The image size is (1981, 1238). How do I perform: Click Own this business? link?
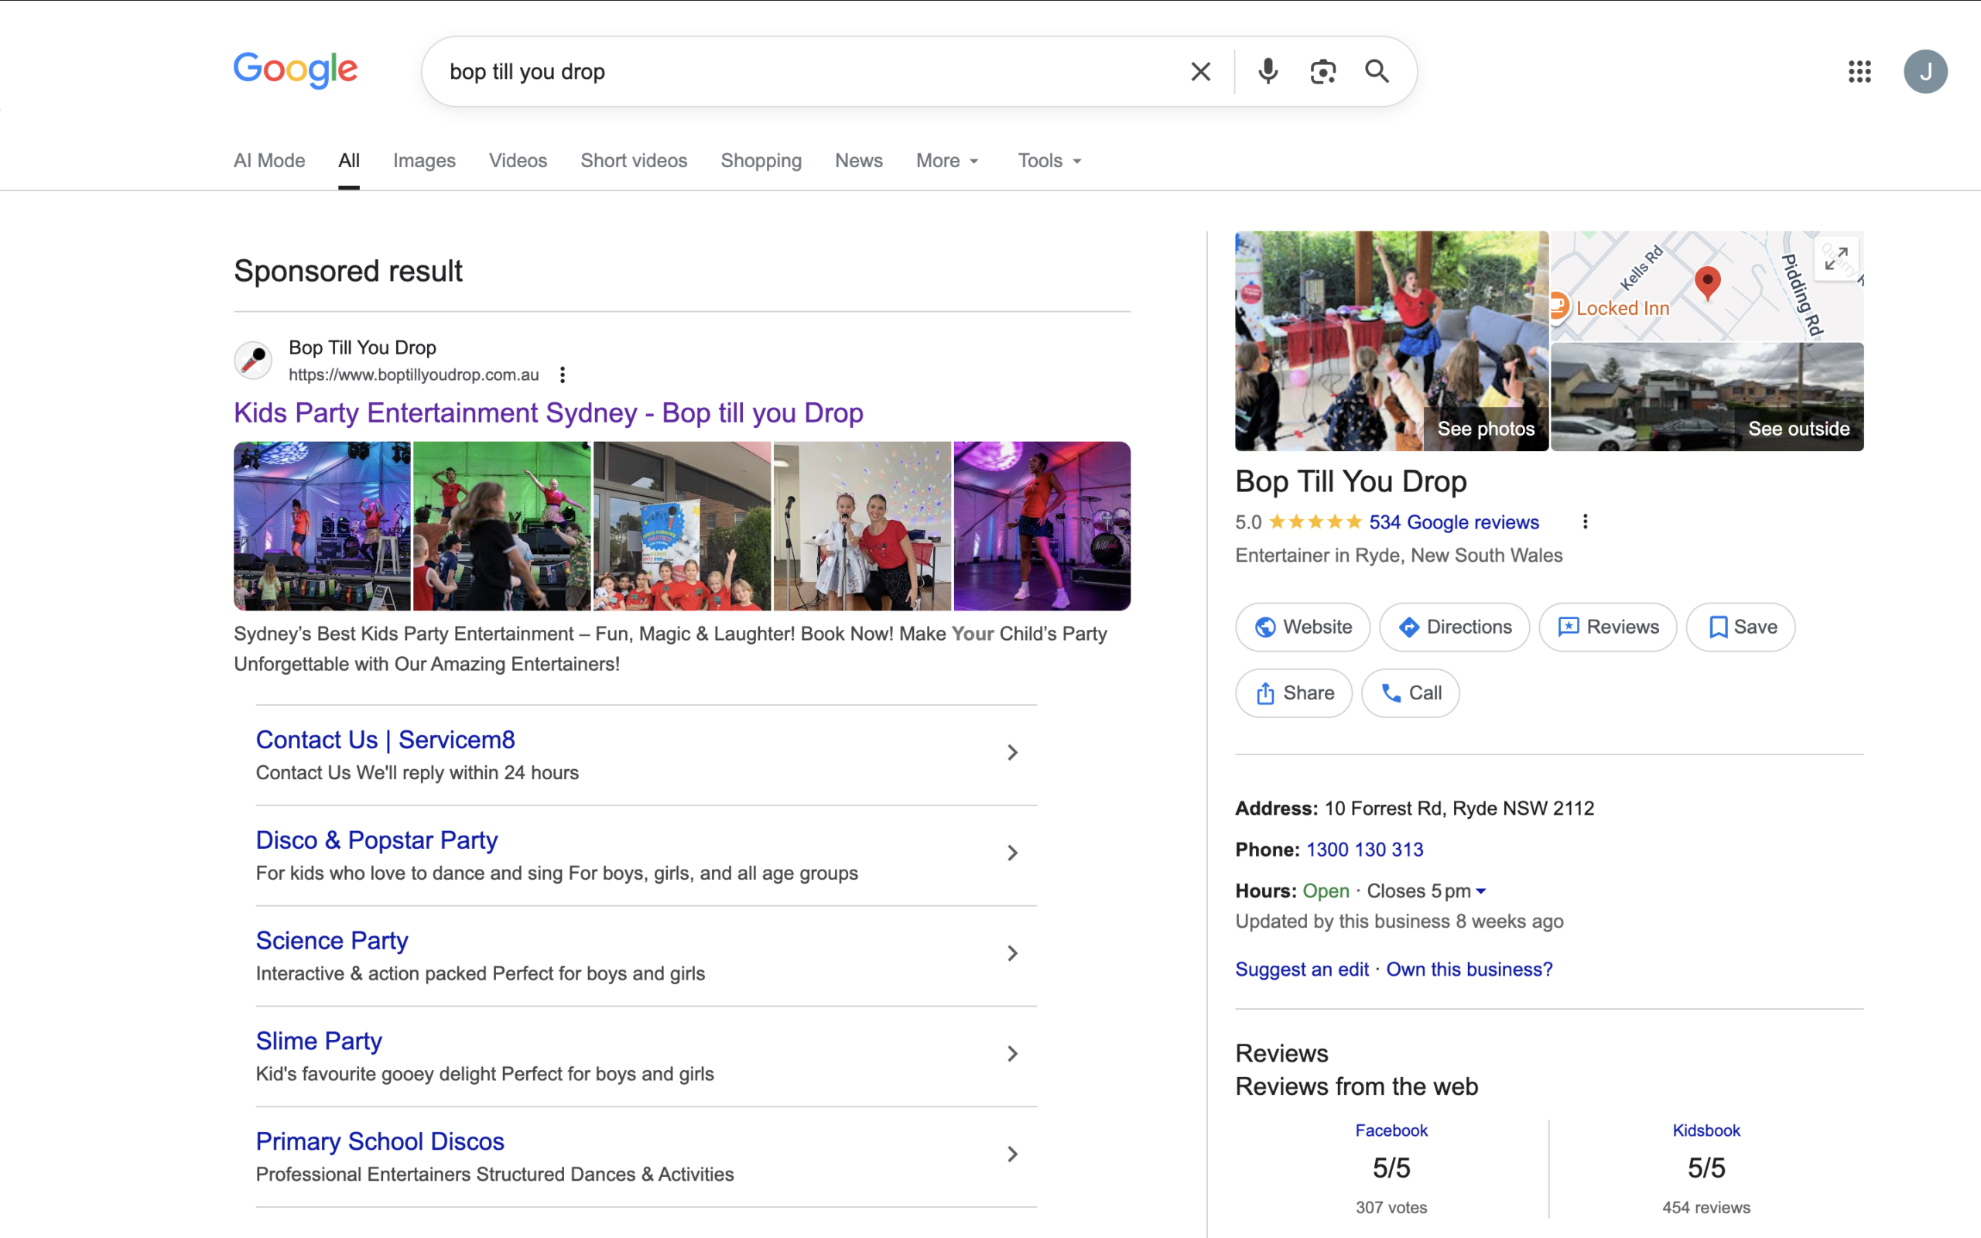pyautogui.click(x=1469, y=970)
